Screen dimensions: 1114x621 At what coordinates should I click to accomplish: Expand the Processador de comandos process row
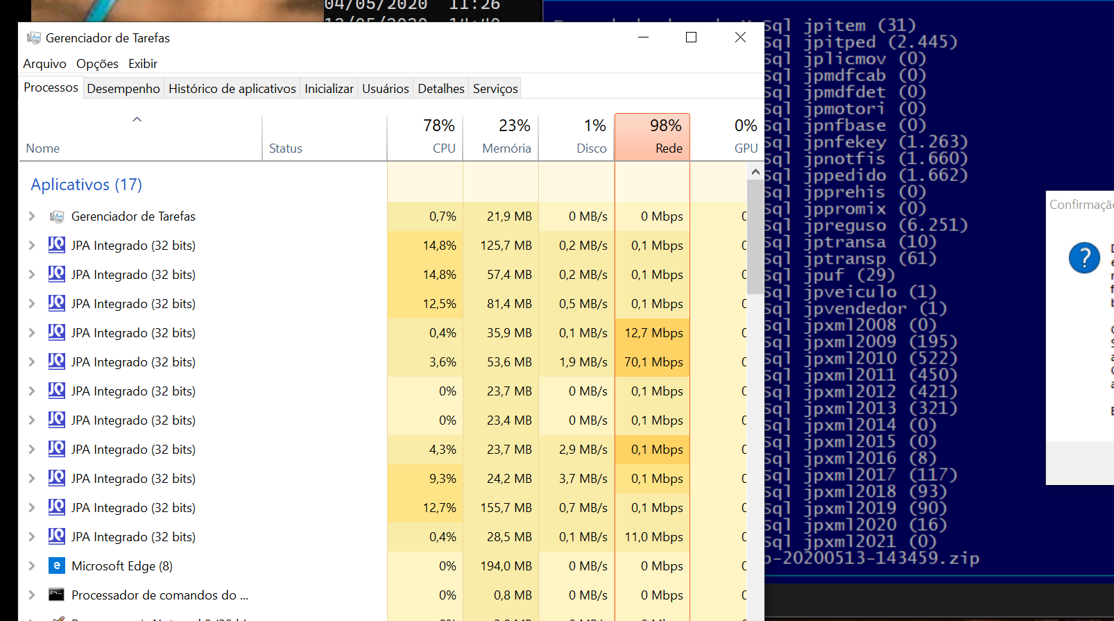[32, 595]
